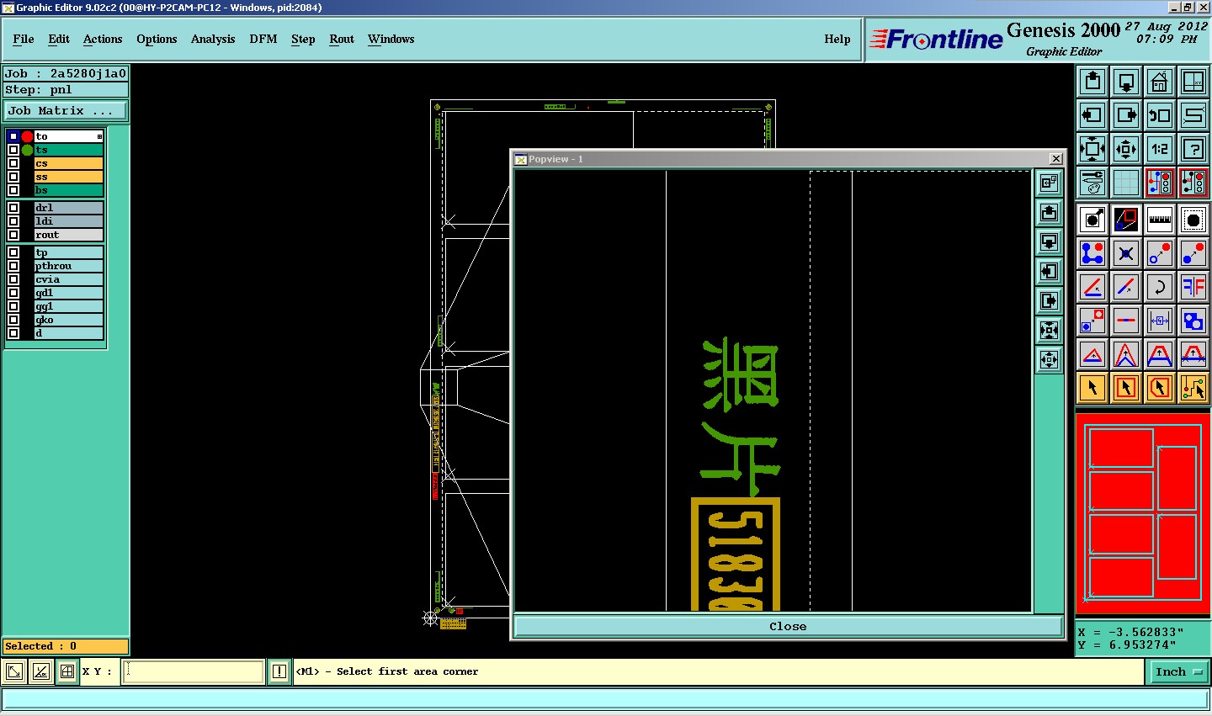1212x716 pixels.
Task: Click the pan down view icon
Action: click(1126, 82)
